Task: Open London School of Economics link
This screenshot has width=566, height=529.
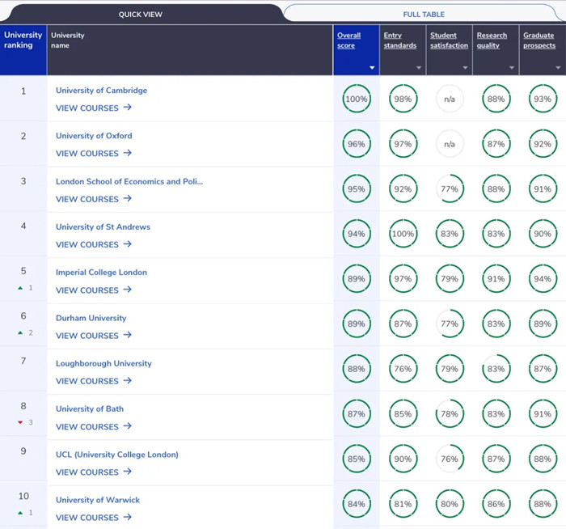Action: point(129,182)
